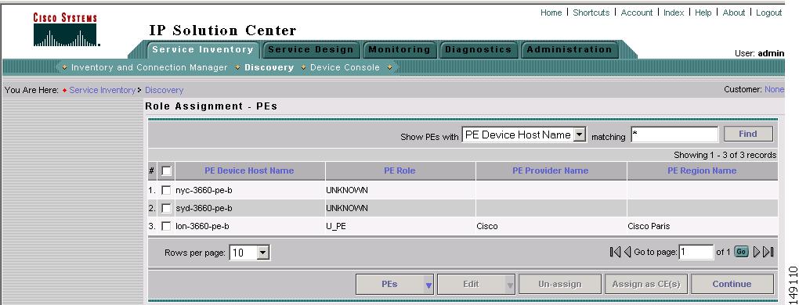Switch to the Service Inventory tab
Screen dimensions: 799x305
tap(203, 49)
